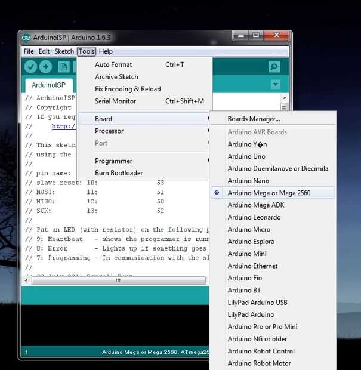Click the horizontal scrollbar thumb in editor

pyautogui.click(x=119, y=280)
